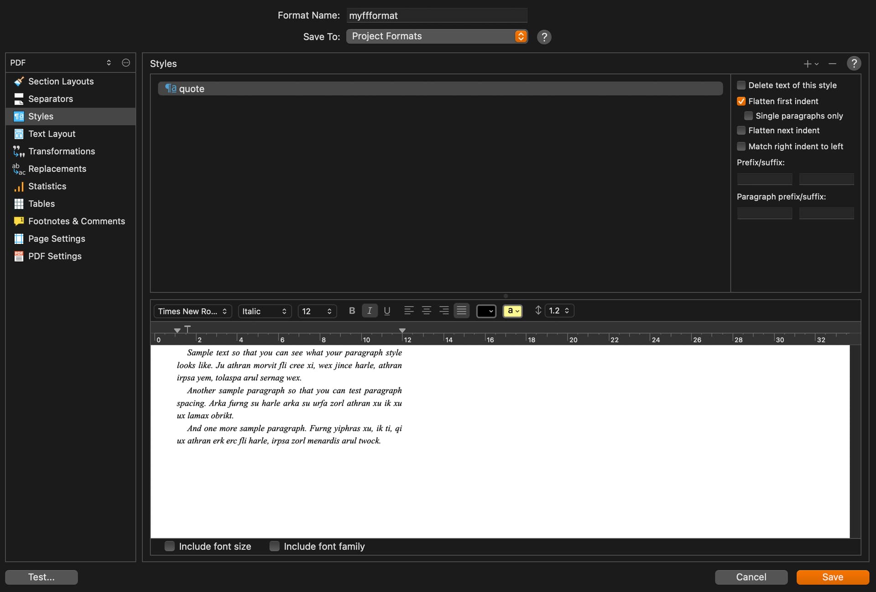Screen dimensions: 876x592
Task: Open the add style plus menu
Action: coord(810,64)
